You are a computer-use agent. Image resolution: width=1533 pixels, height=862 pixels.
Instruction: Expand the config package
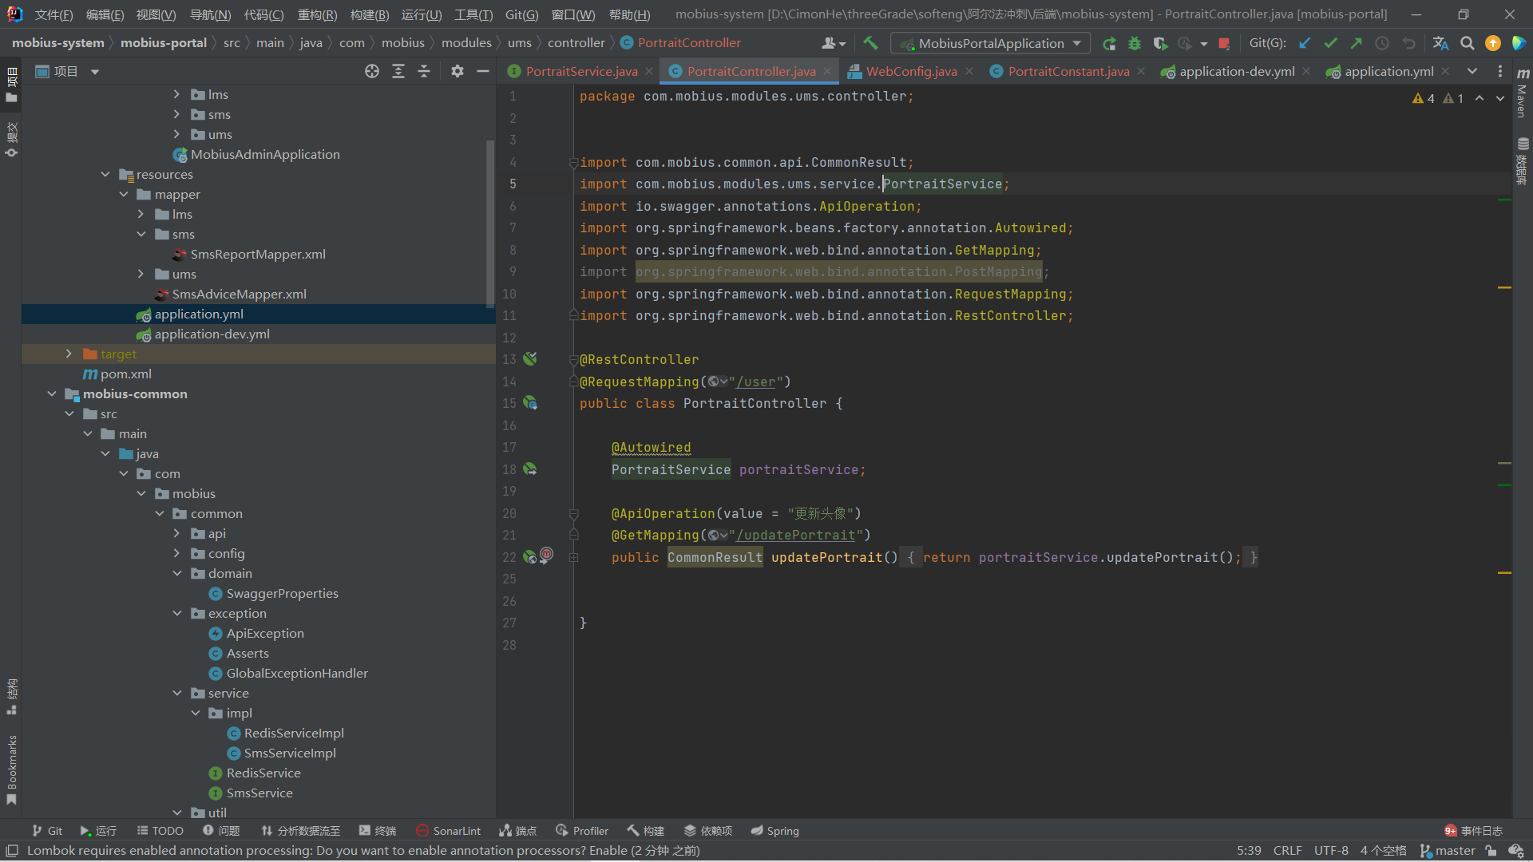coord(177,553)
